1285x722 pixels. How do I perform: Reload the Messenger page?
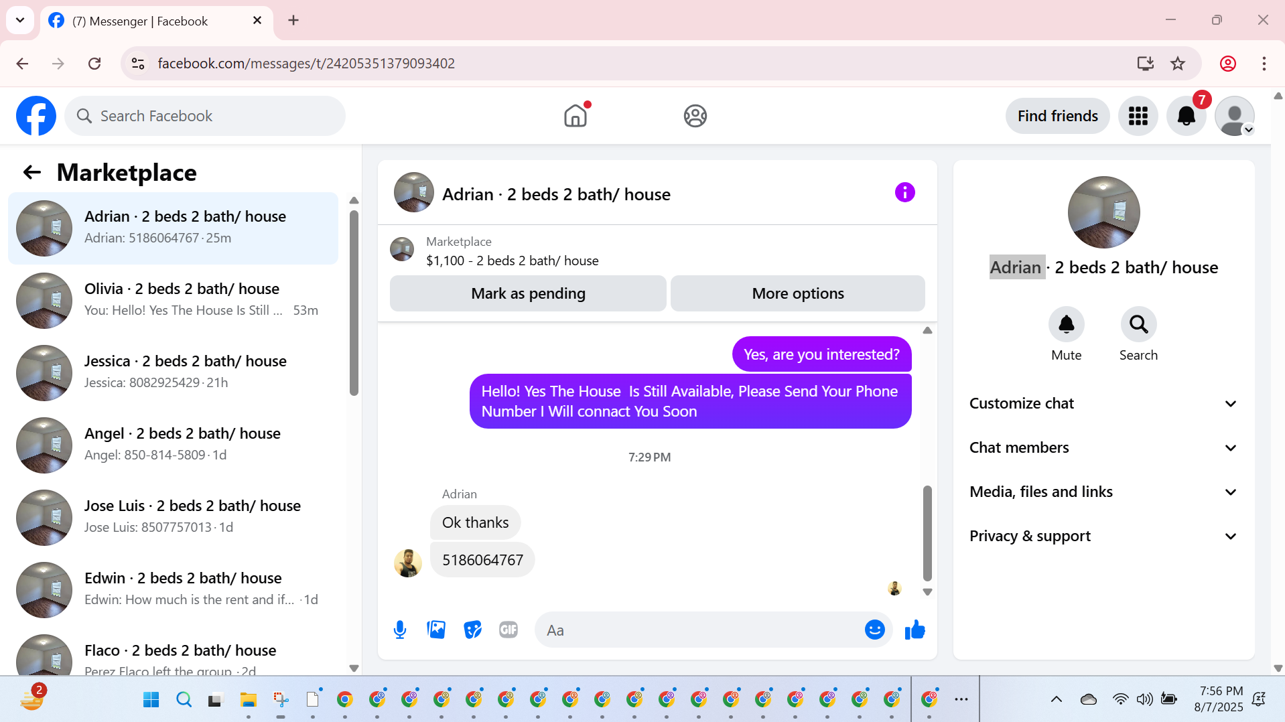(x=94, y=64)
